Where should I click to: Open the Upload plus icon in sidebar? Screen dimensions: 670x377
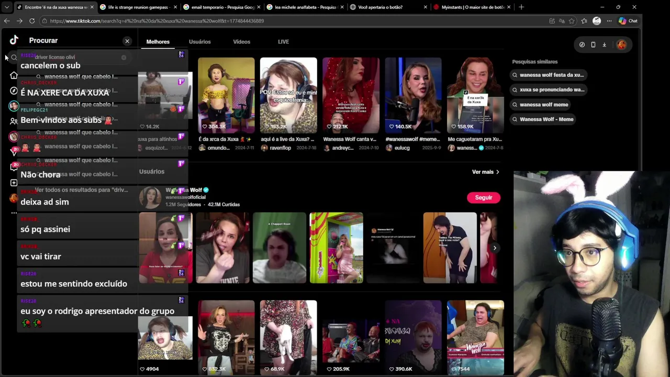point(14,183)
